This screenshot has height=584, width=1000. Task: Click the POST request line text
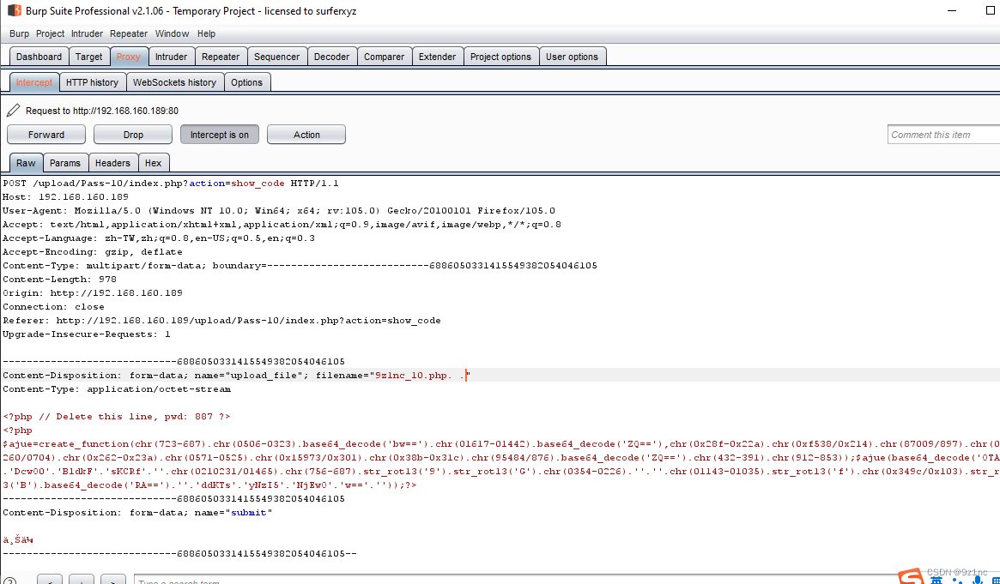[x=171, y=184]
